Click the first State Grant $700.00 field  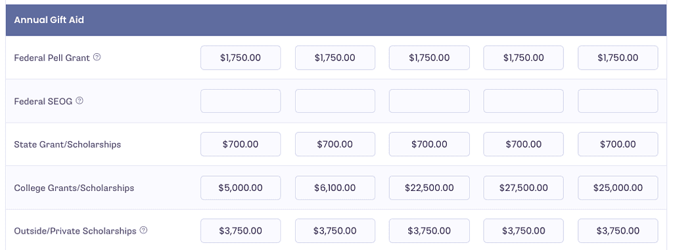(241, 144)
